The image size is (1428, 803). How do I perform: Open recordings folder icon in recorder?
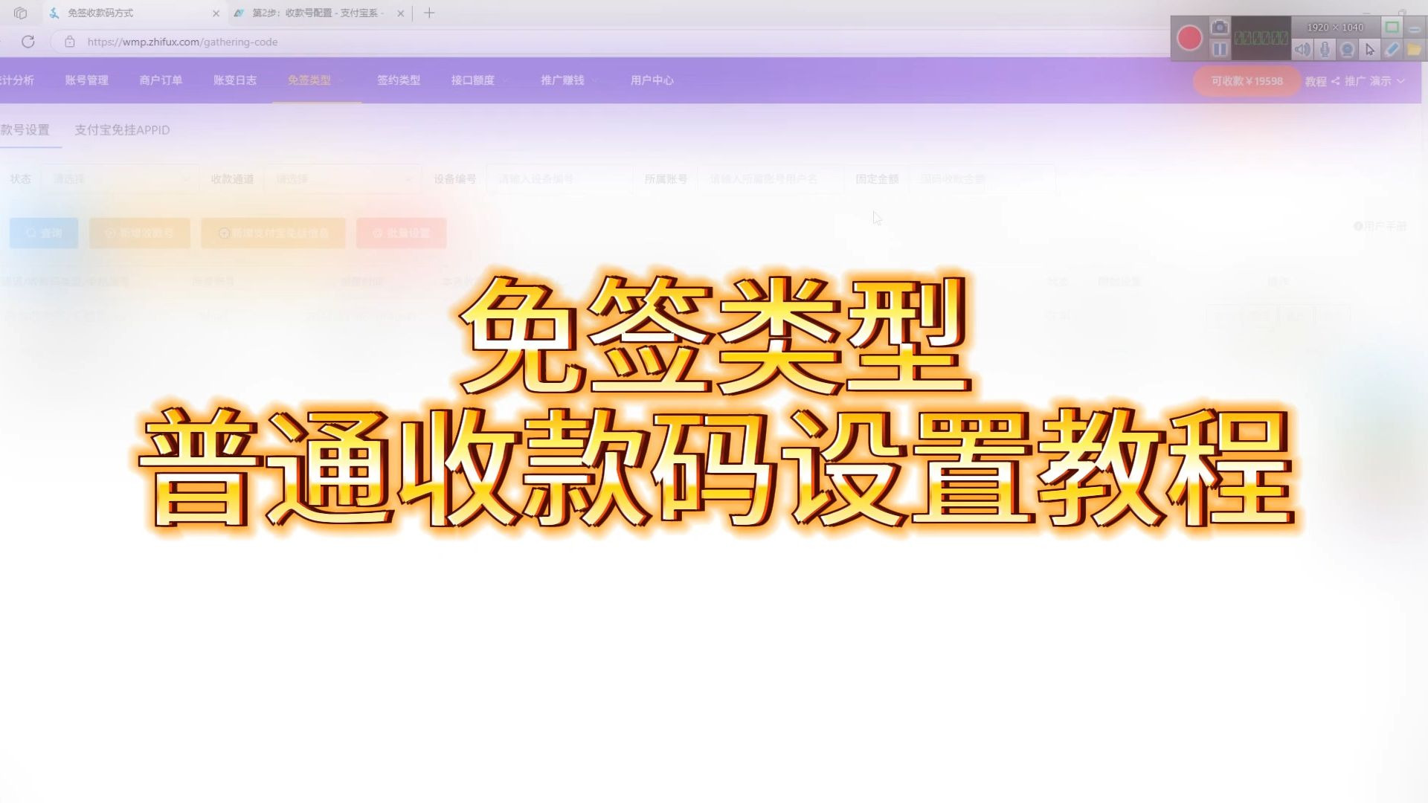(1414, 50)
